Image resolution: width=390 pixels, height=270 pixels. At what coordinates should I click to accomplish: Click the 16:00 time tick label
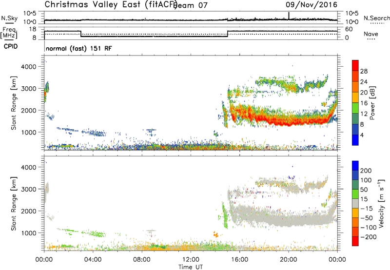pos(239,260)
